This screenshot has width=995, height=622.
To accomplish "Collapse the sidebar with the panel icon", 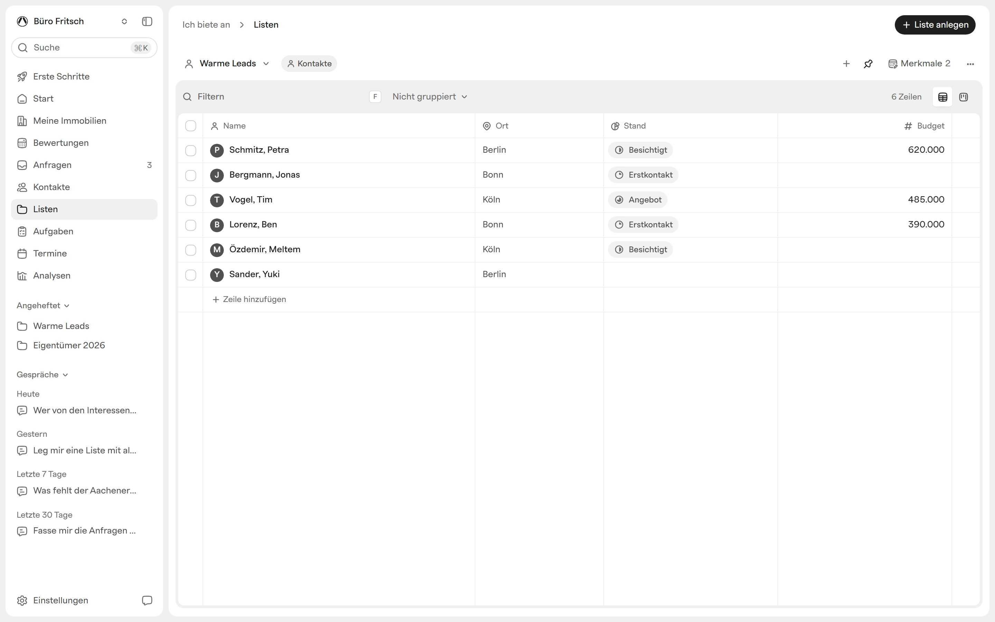I will [x=147, y=21].
